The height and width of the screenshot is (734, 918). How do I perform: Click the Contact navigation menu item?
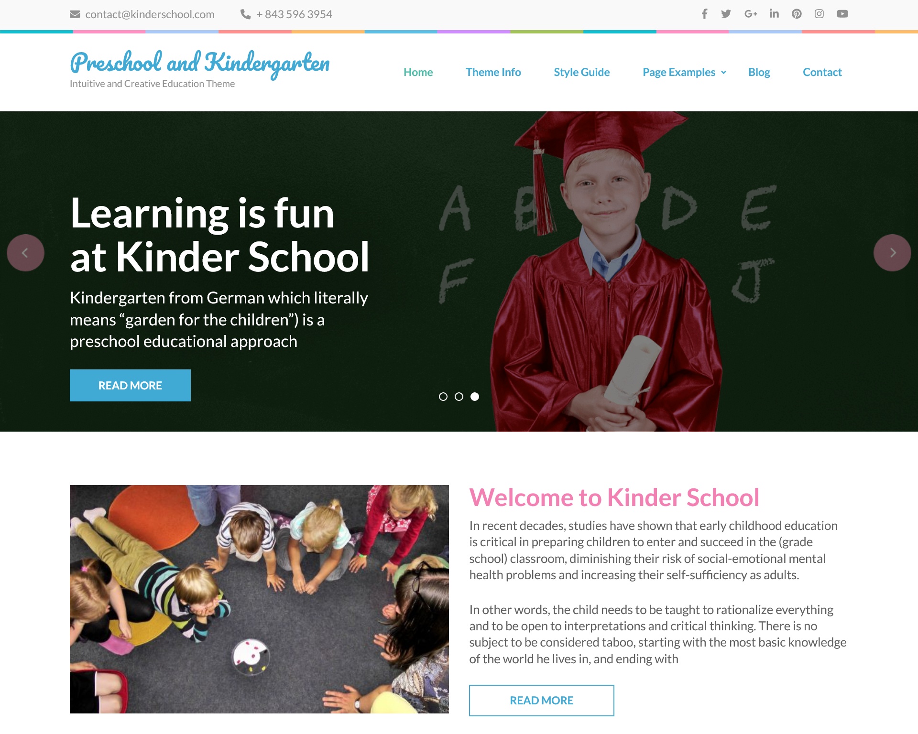(x=822, y=72)
